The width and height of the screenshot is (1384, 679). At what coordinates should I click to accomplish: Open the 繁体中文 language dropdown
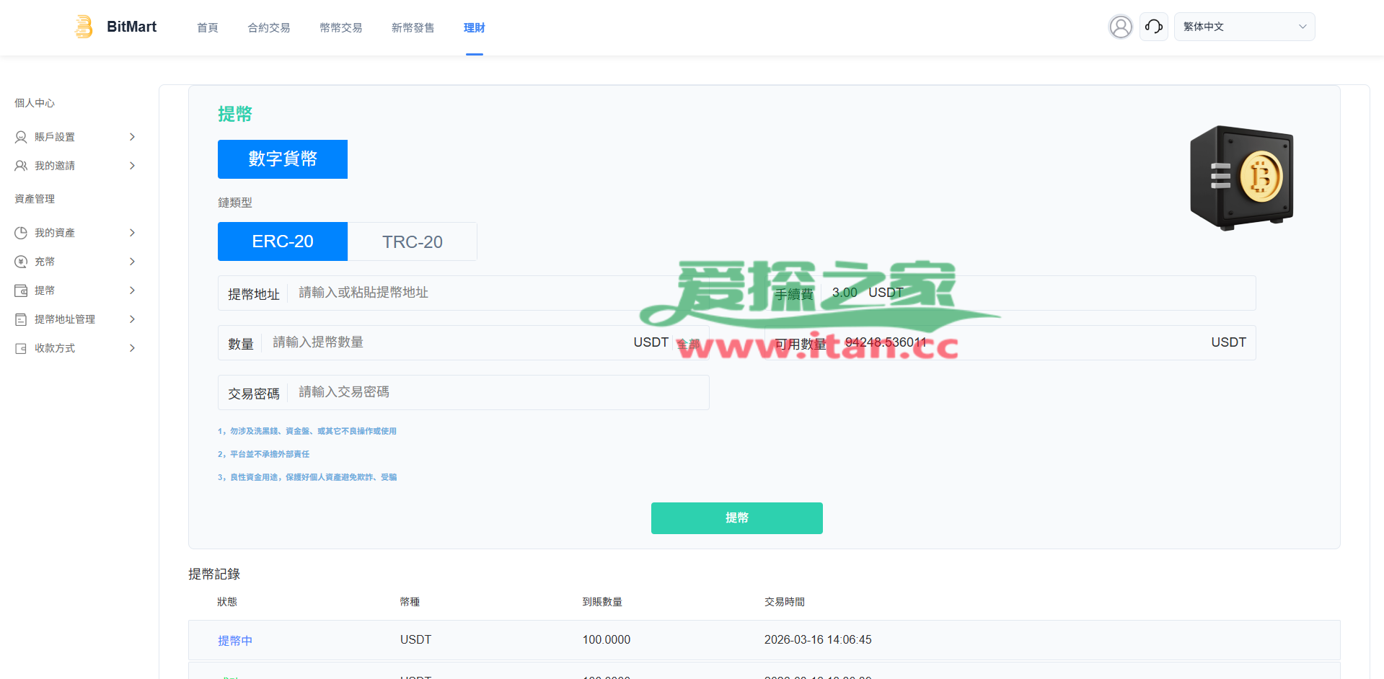pyautogui.click(x=1243, y=27)
